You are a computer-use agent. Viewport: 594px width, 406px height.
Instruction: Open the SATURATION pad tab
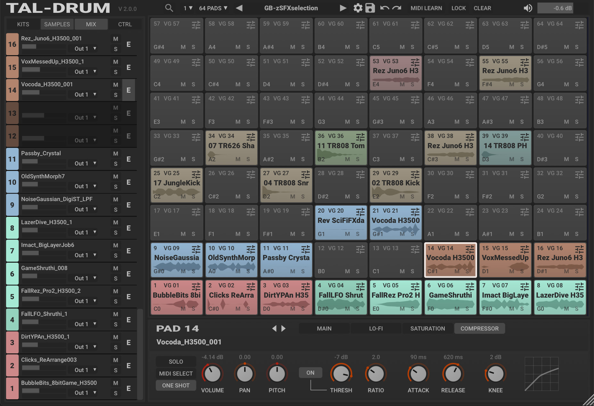[x=428, y=328]
